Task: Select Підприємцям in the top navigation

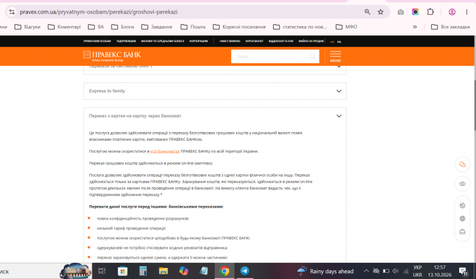Action: [126, 41]
